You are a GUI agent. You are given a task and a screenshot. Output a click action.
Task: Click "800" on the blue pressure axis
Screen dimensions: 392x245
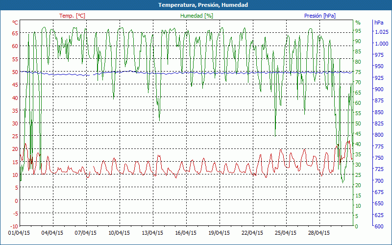[379, 135]
